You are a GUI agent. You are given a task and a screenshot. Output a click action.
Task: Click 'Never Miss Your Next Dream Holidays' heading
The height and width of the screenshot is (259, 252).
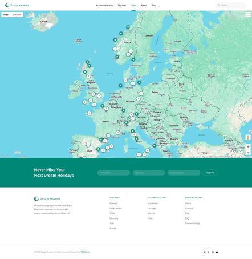pyautogui.click(x=54, y=173)
